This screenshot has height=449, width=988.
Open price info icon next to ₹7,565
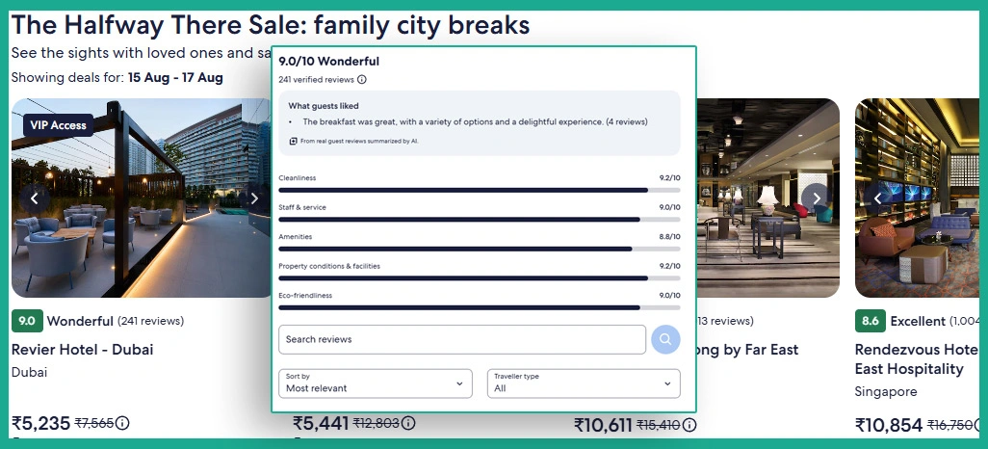pos(122,423)
